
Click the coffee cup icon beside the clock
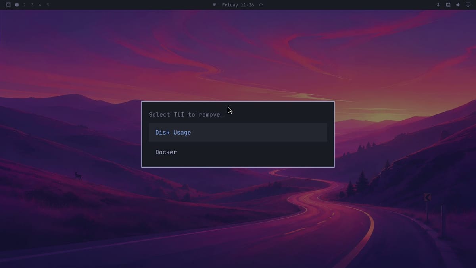click(215, 5)
